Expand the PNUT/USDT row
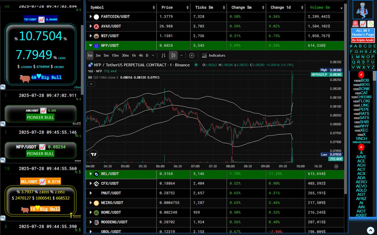Viewport: 377px width, 235px height. point(91,193)
